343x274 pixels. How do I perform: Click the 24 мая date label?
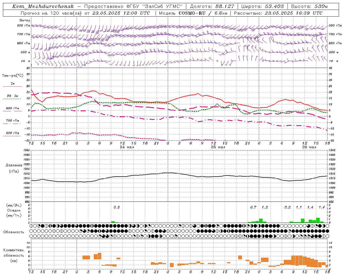[127, 147]
